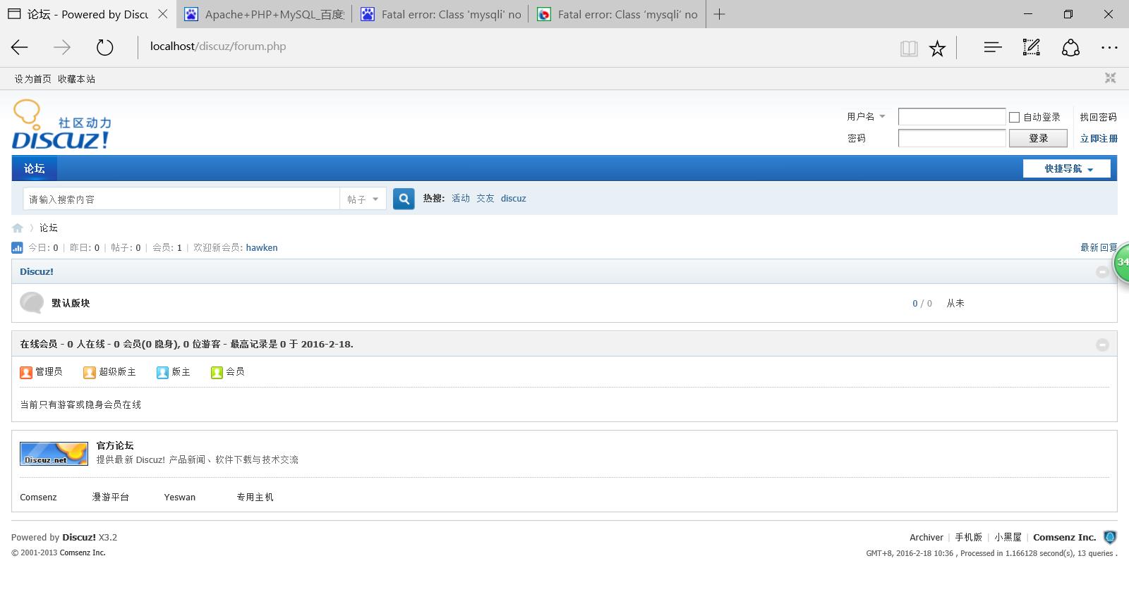Click hot search discuz link
This screenshot has width=1129, height=599.
point(514,198)
